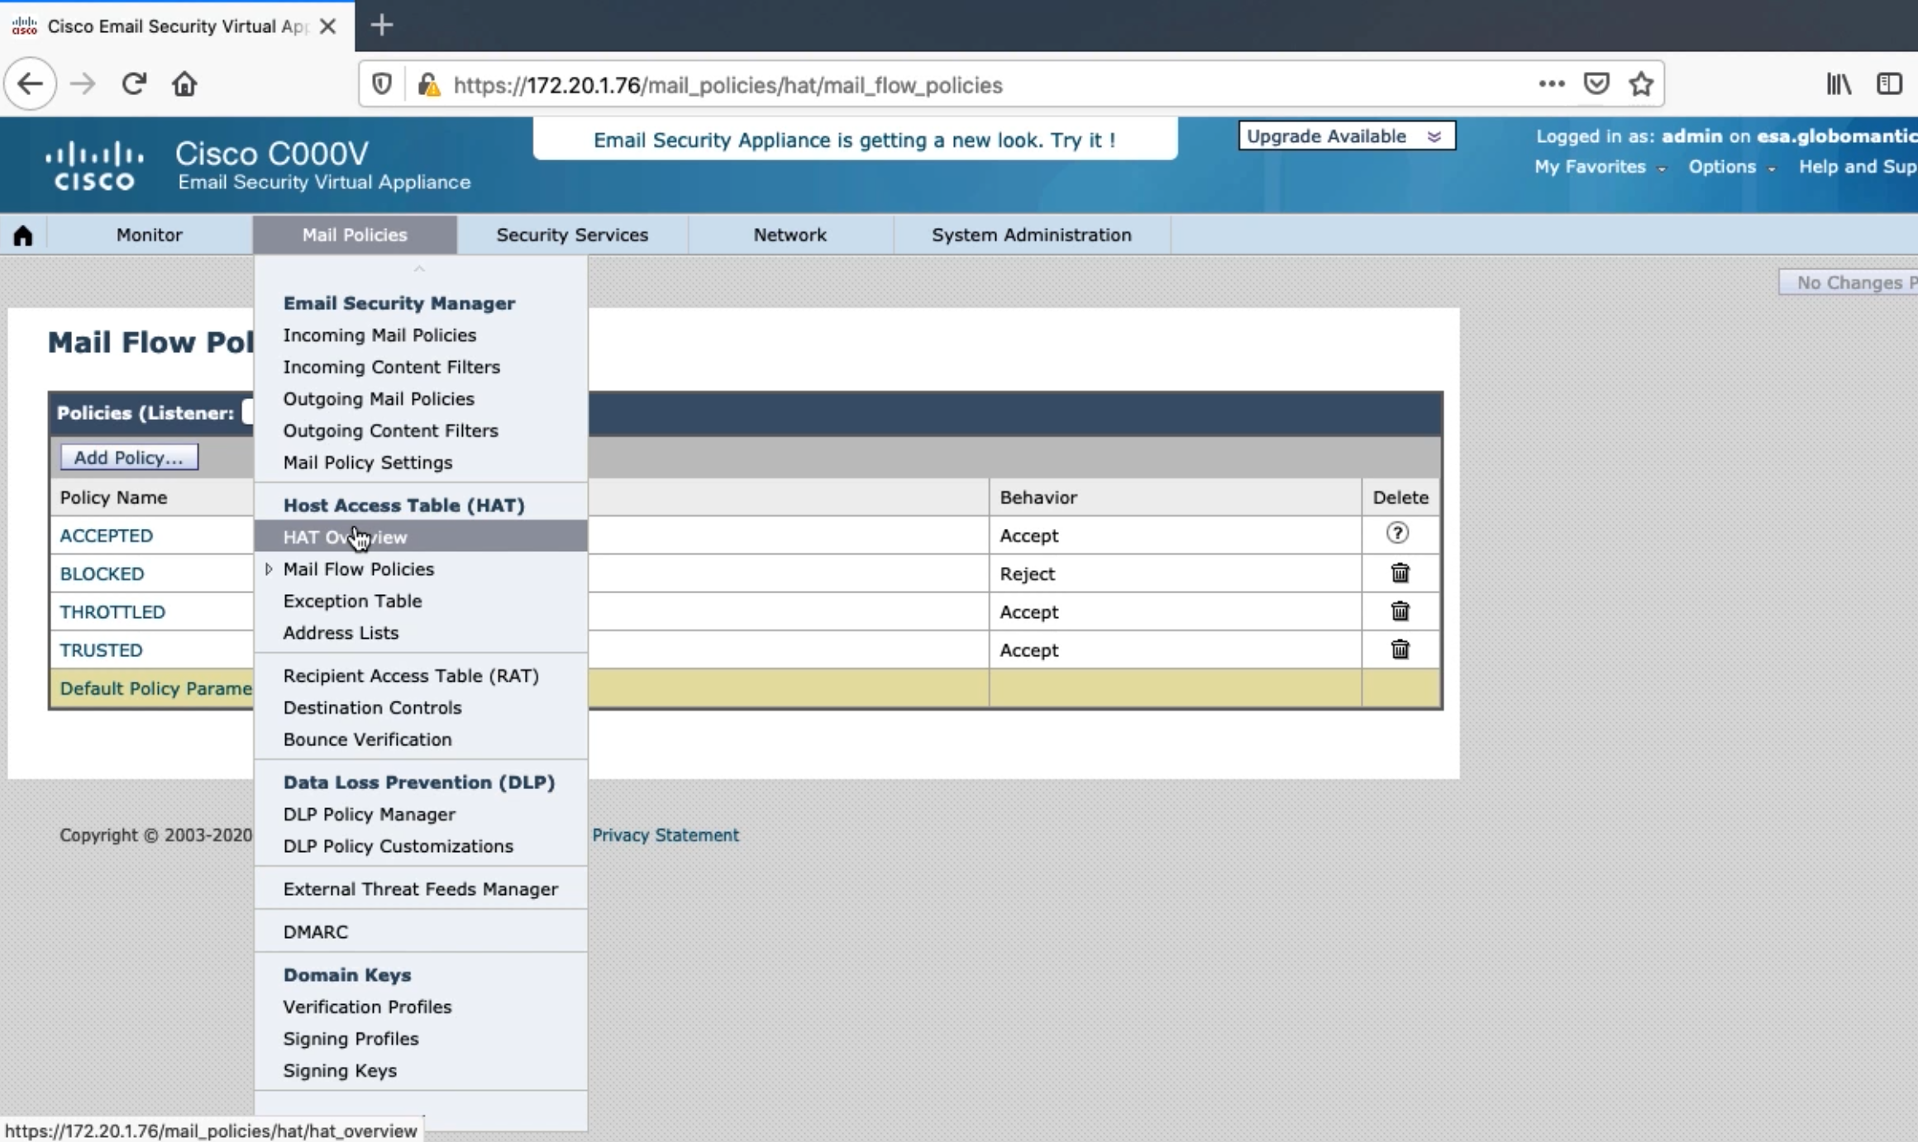Open the Help and Support menu
1918x1142 pixels.
1858,167
